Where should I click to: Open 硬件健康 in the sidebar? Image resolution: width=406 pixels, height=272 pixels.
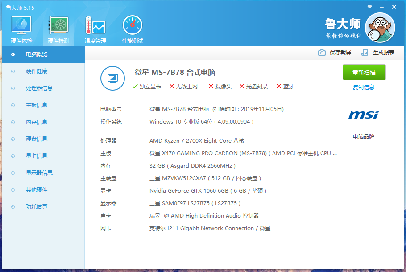44,71
